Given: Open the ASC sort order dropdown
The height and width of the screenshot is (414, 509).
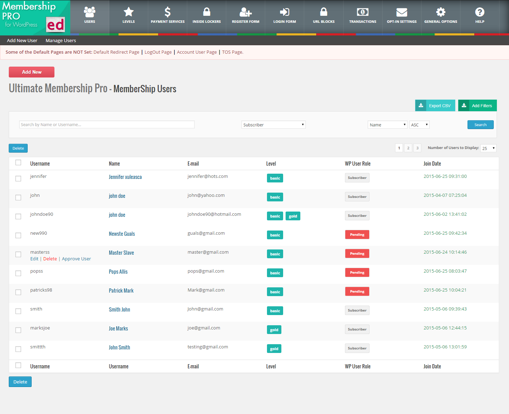Looking at the screenshot, I should 419,125.
